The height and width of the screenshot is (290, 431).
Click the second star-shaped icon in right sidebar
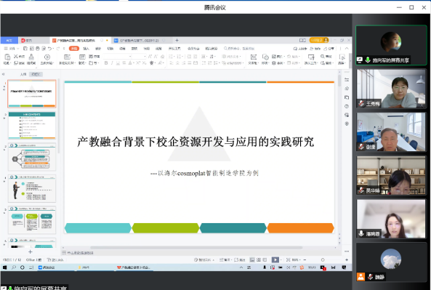click(347, 89)
